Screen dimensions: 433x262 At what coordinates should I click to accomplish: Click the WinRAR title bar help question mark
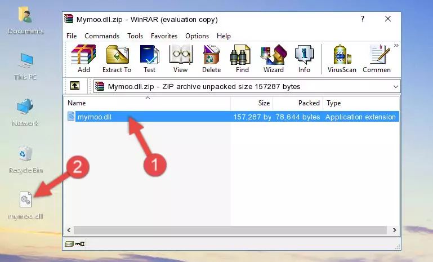362,19
